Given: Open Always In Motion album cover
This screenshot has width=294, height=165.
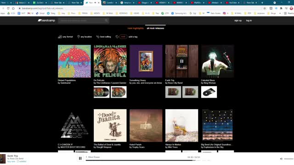Looking at the screenshot, I should point(182,126).
